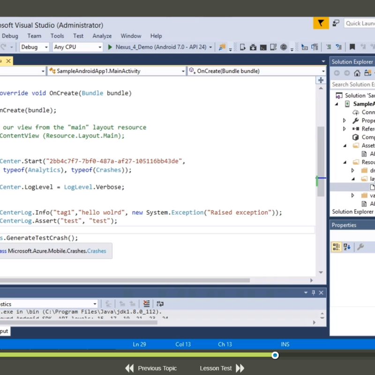Click the Find in Files folder icon
The width and height of the screenshot is (375, 375).
pos(222,47)
